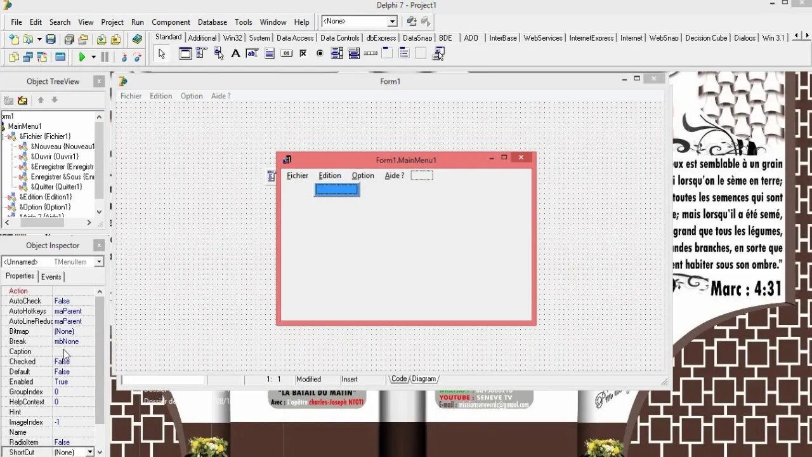
Task: Click the Caption property value field
Action: (74, 352)
